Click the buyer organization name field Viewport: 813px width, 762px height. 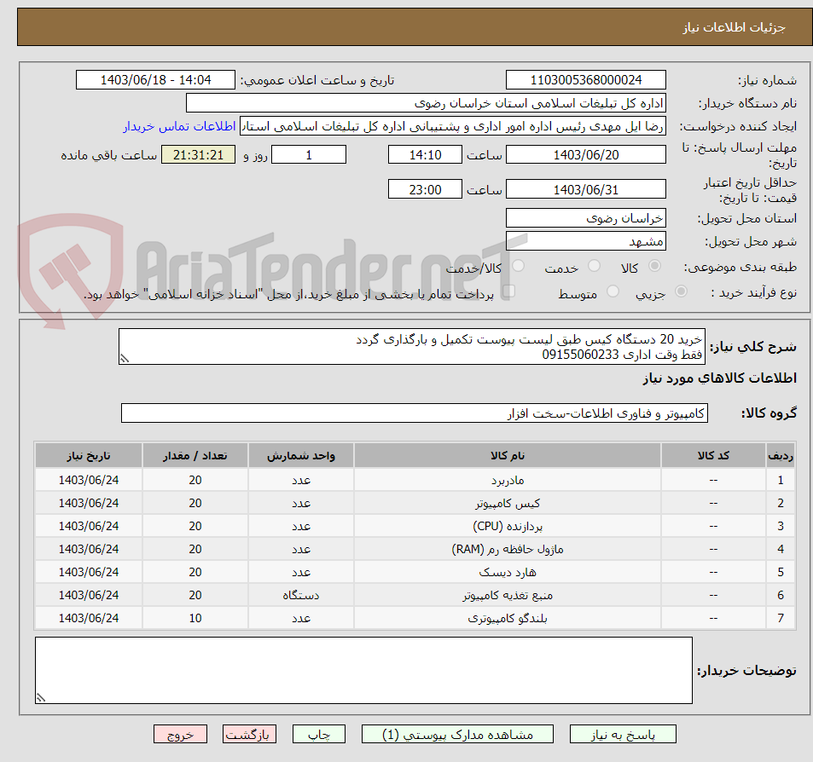426,103
